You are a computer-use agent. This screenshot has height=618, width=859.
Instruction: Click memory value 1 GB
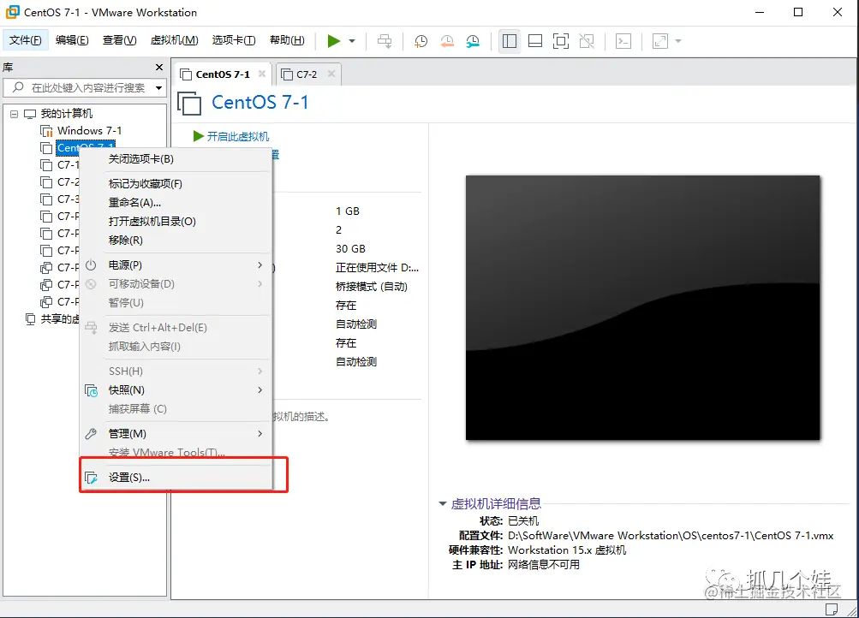pos(348,211)
